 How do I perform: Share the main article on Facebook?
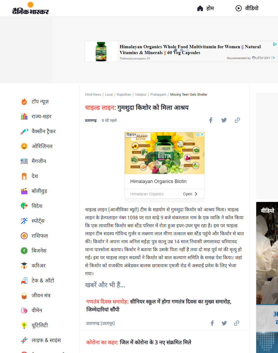pos(211,120)
